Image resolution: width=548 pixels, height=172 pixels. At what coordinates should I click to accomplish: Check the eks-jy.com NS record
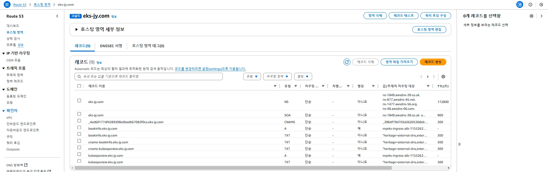[x=79, y=101]
